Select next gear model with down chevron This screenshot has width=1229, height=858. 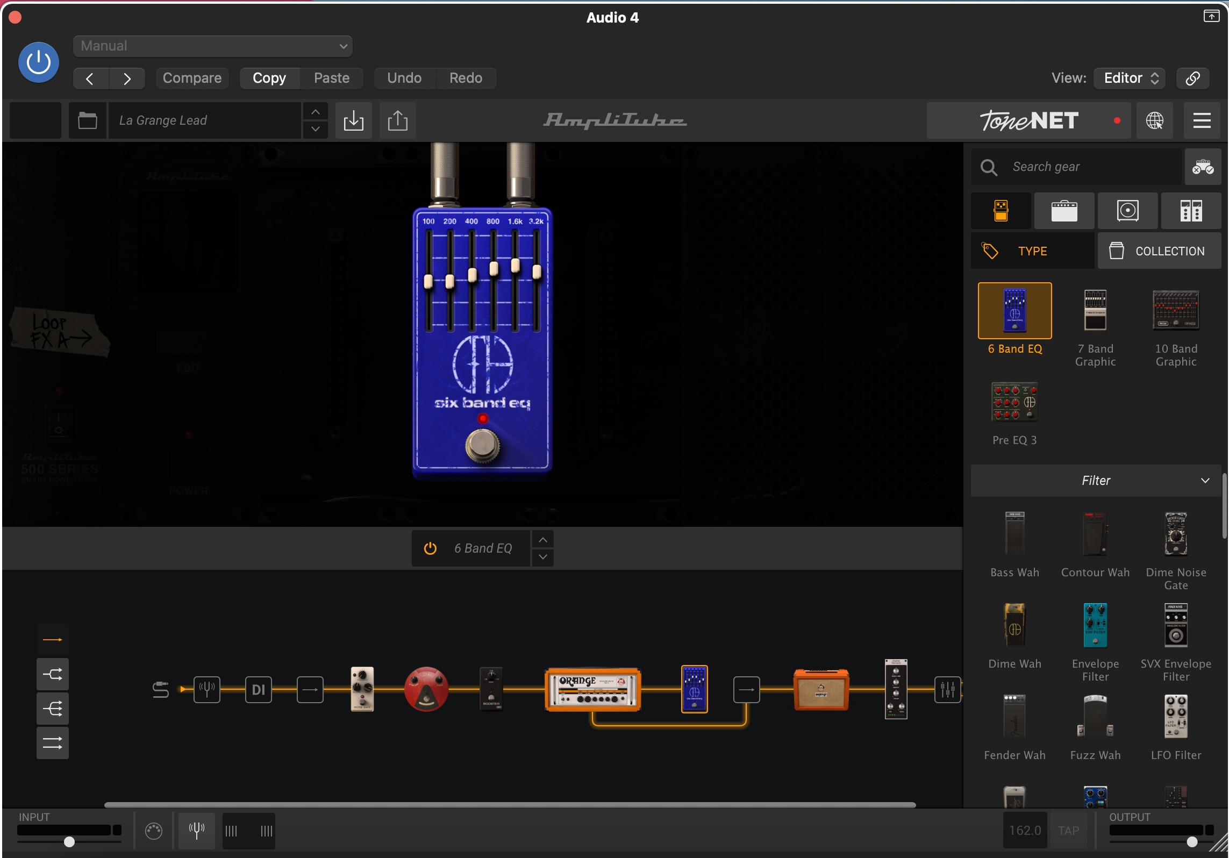click(x=543, y=557)
